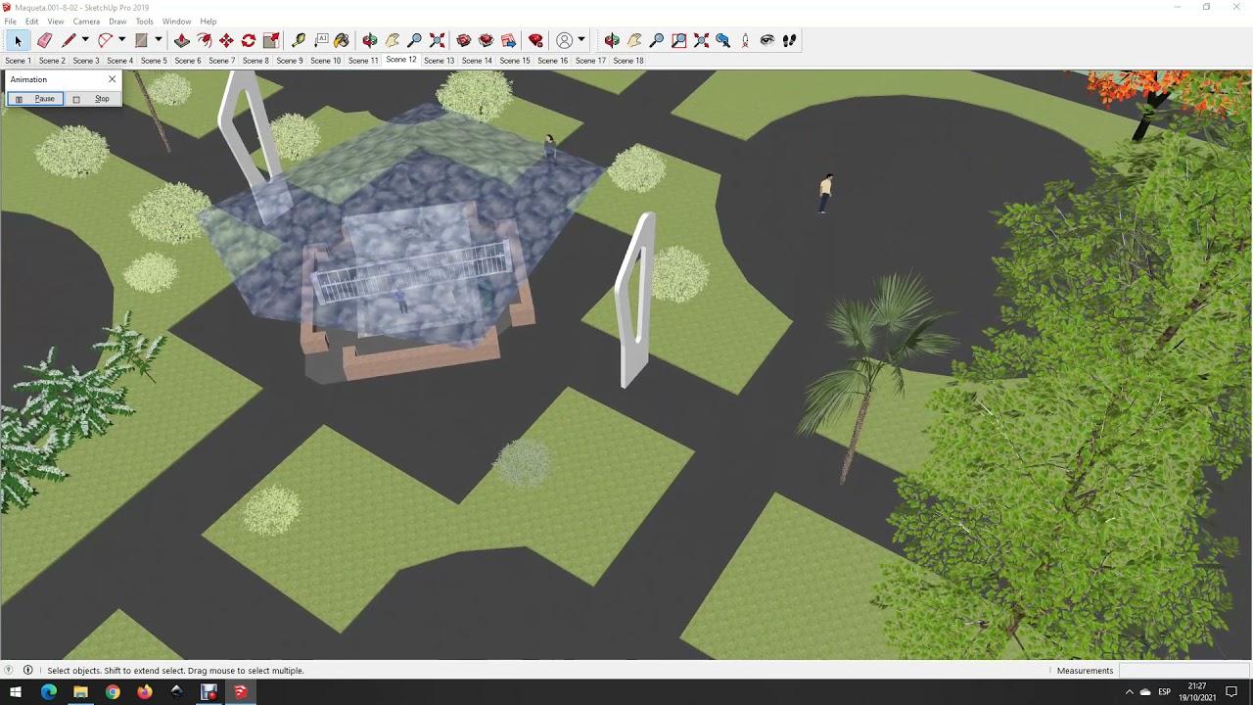The height and width of the screenshot is (705, 1253).
Task: Switch to Scene 1 tab
Action: point(18,61)
